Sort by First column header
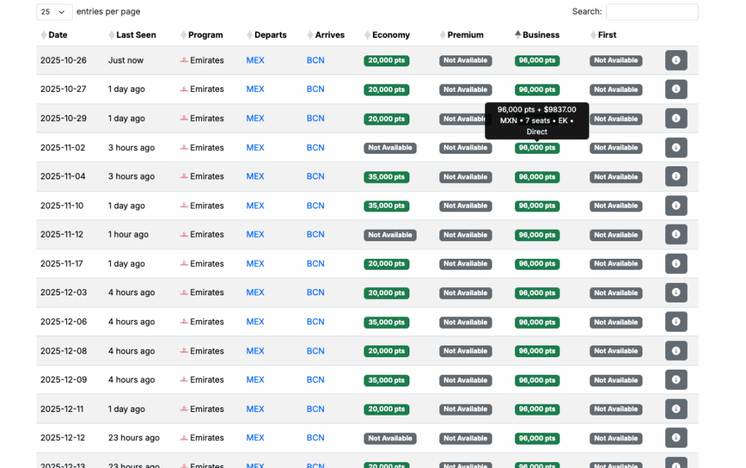Viewport: 746px width, 468px height. (607, 35)
